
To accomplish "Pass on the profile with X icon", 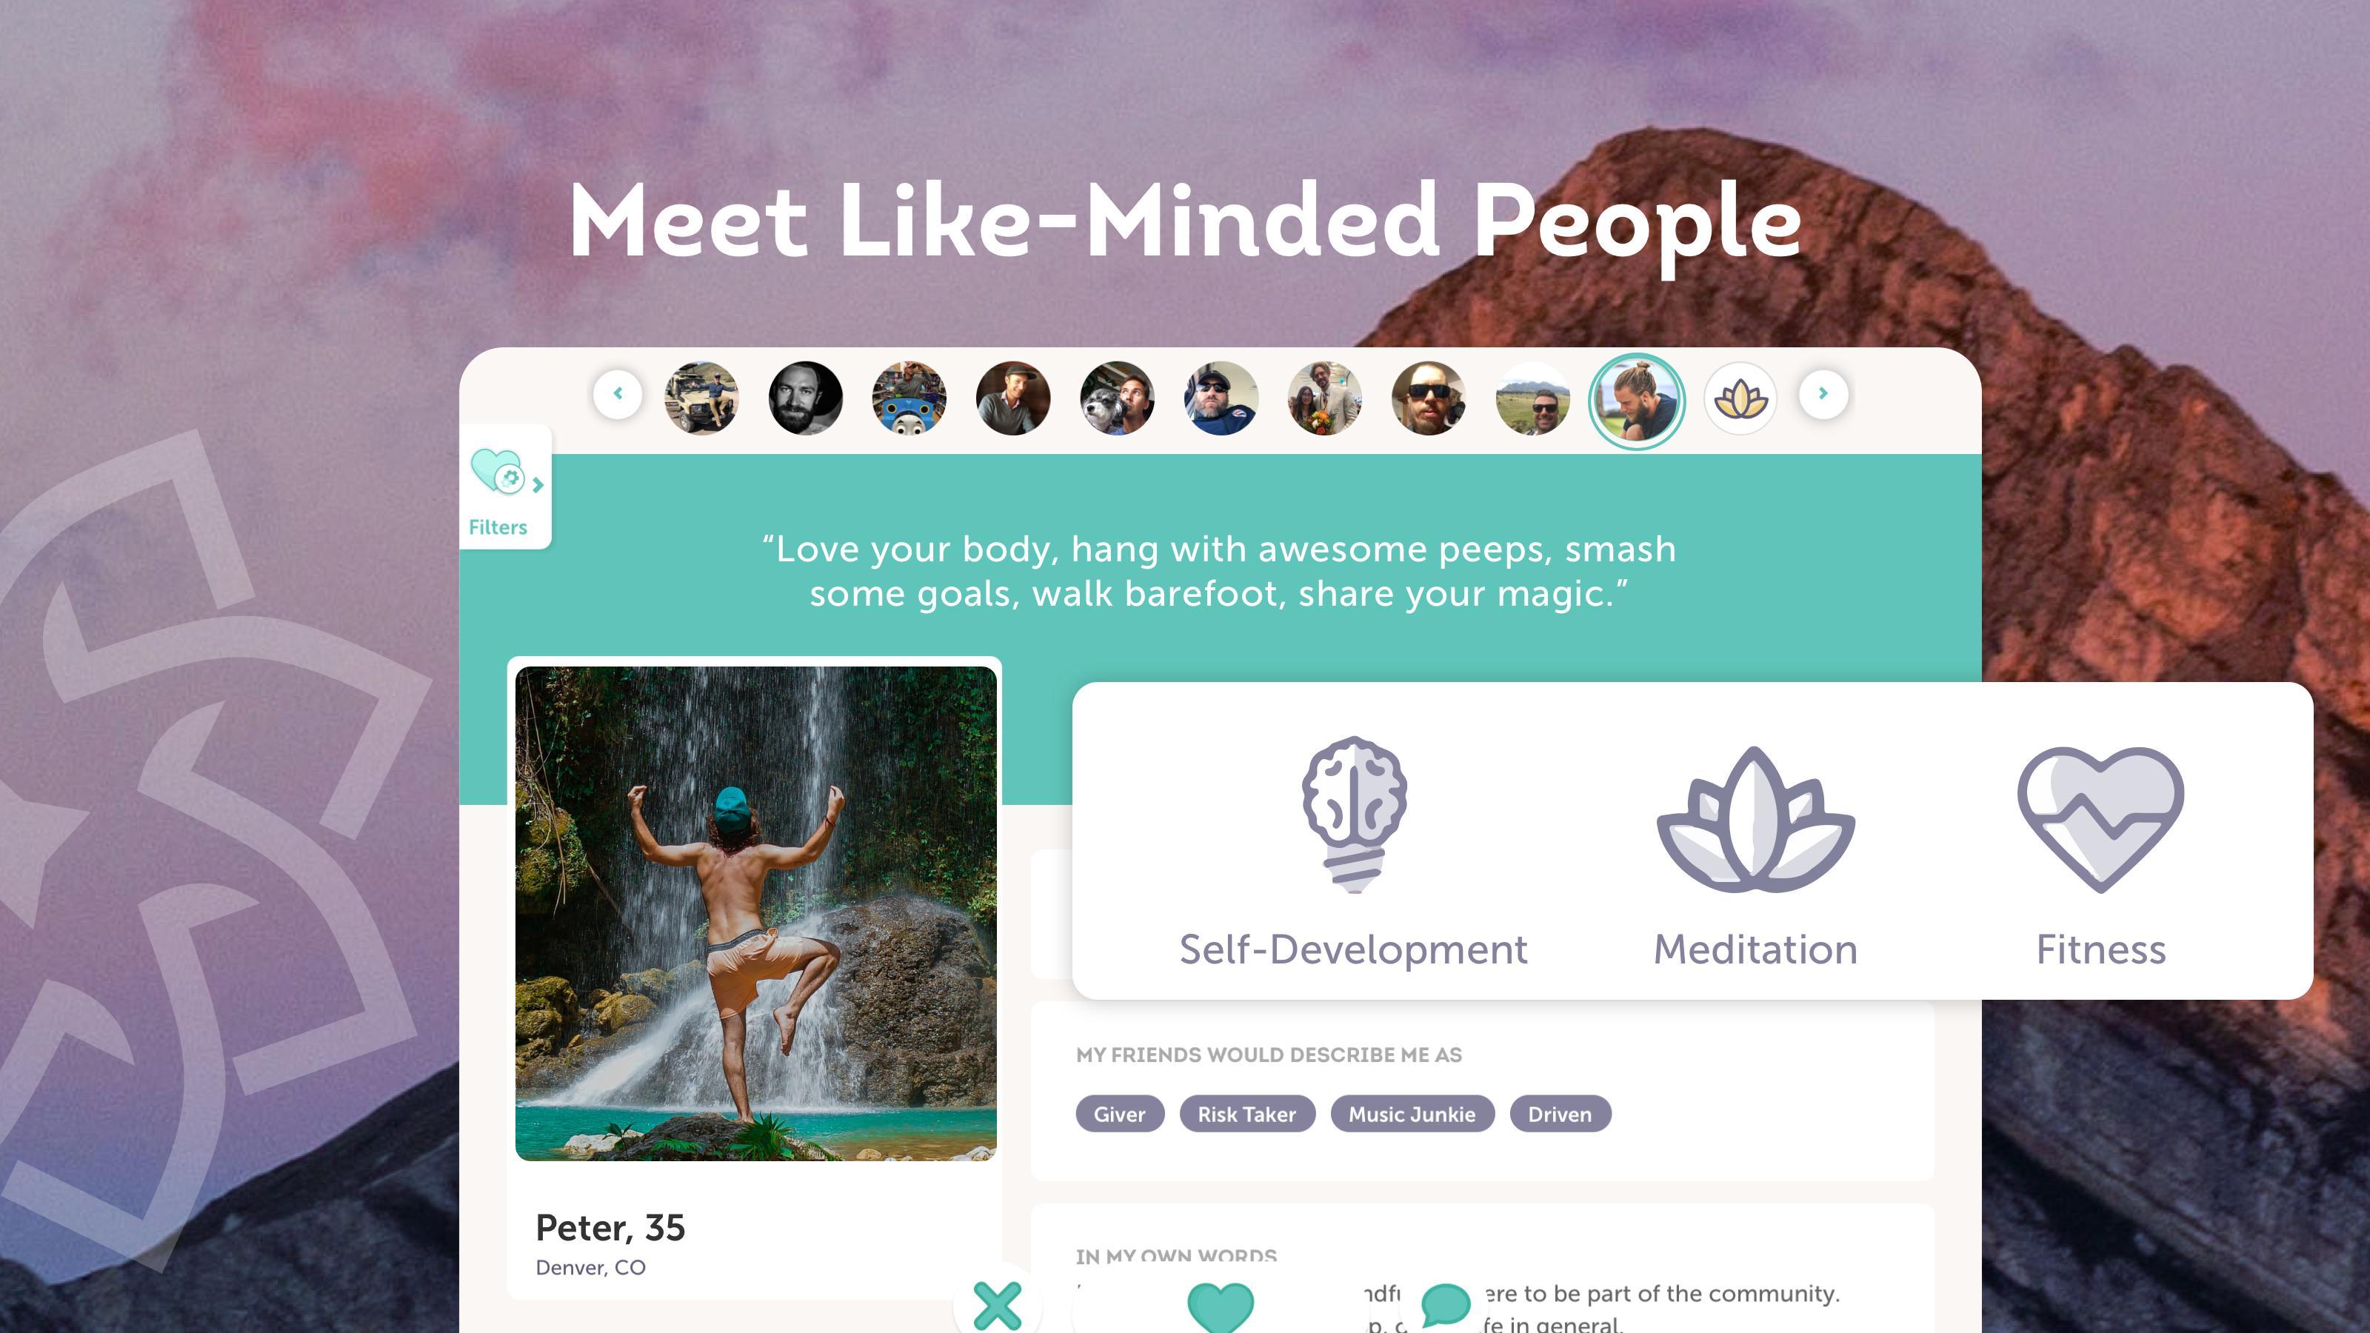I will pyautogui.click(x=998, y=1304).
